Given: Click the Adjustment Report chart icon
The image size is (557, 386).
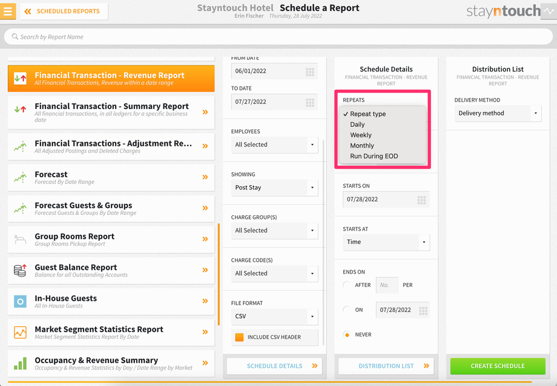Looking at the screenshot, I should [20, 146].
